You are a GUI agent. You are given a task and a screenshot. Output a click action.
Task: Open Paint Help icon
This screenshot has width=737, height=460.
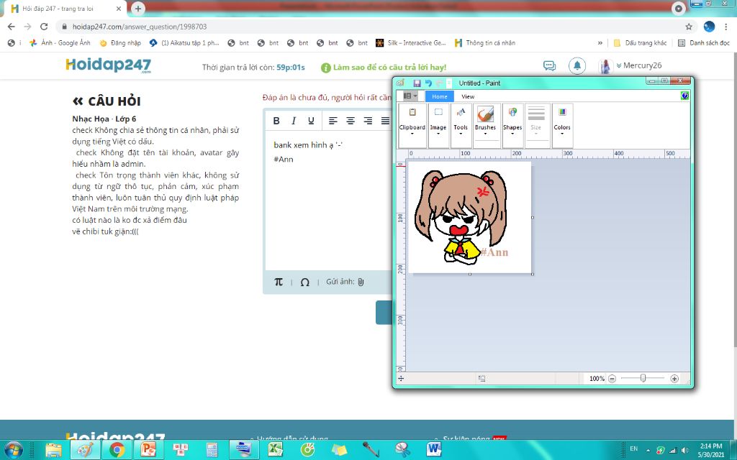click(x=685, y=96)
